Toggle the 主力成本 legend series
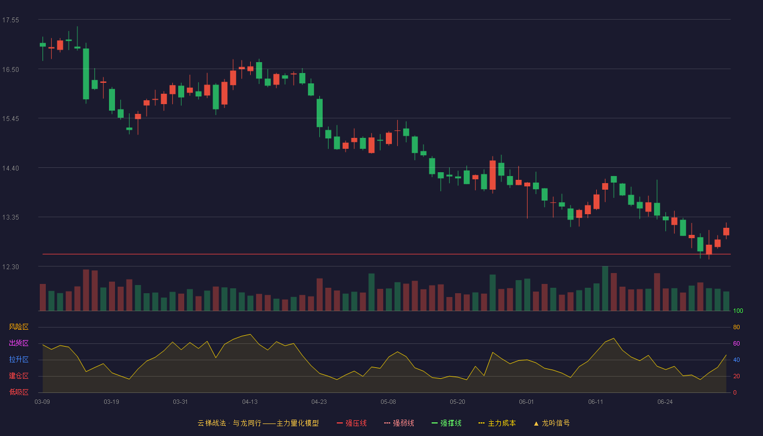Image resolution: width=763 pixels, height=436 pixels. click(x=497, y=423)
